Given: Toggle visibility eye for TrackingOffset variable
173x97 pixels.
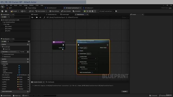Looking at the screenshot, I should pos(28,77).
